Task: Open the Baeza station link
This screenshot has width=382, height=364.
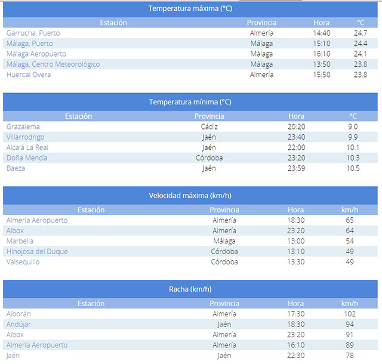Action: [x=16, y=168]
